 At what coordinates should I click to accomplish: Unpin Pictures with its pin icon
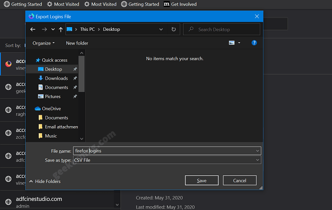coord(75,97)
